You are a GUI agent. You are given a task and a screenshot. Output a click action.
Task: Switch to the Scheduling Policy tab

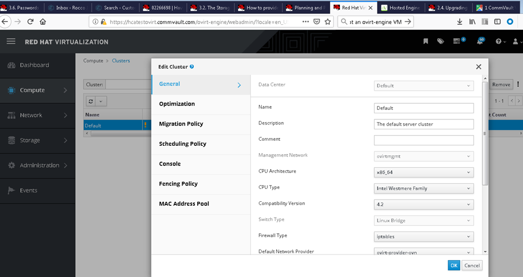tap(201, 144)
